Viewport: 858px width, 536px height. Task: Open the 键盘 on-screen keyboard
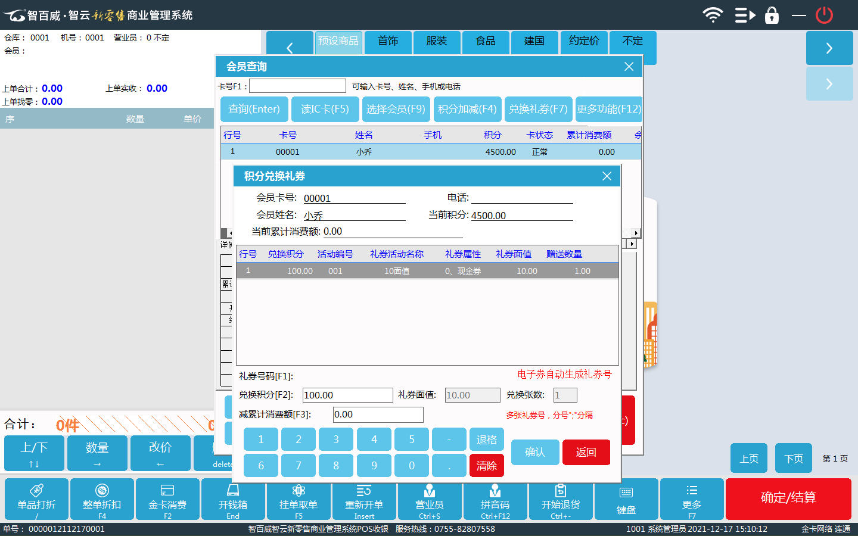[626, 498]
